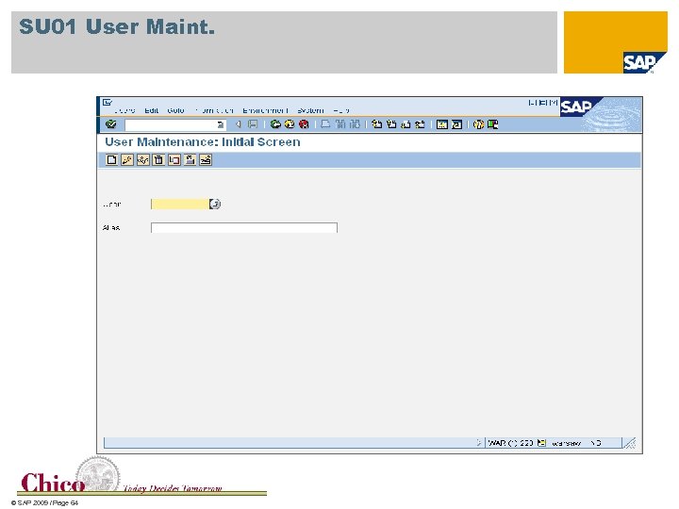The image size is (679, 509).
Task: Click the green Enter checkmark icon
Action: (x=111, y=124)
